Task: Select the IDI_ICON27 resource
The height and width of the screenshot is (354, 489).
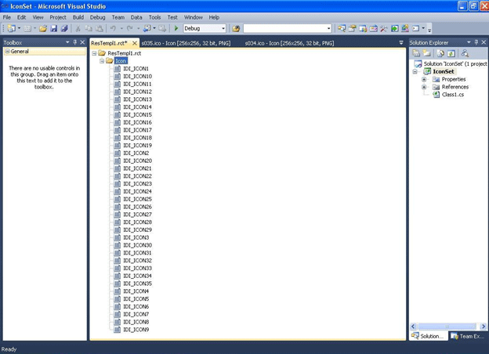Action: (x=138, y=215)
